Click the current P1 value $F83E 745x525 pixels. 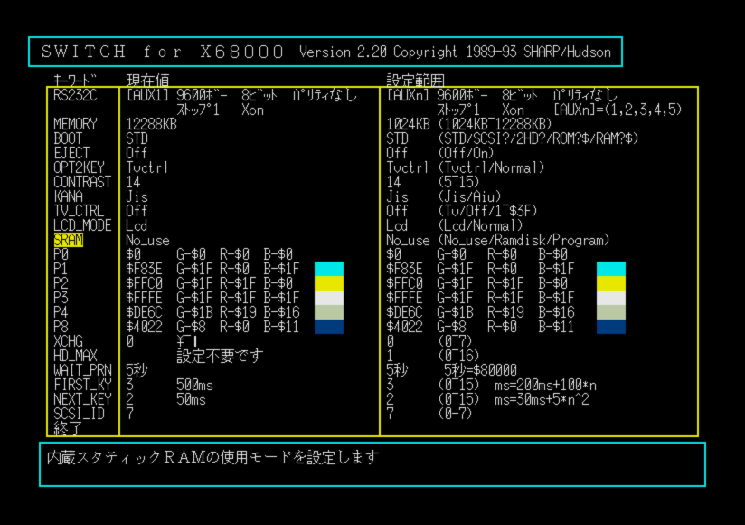144,269
